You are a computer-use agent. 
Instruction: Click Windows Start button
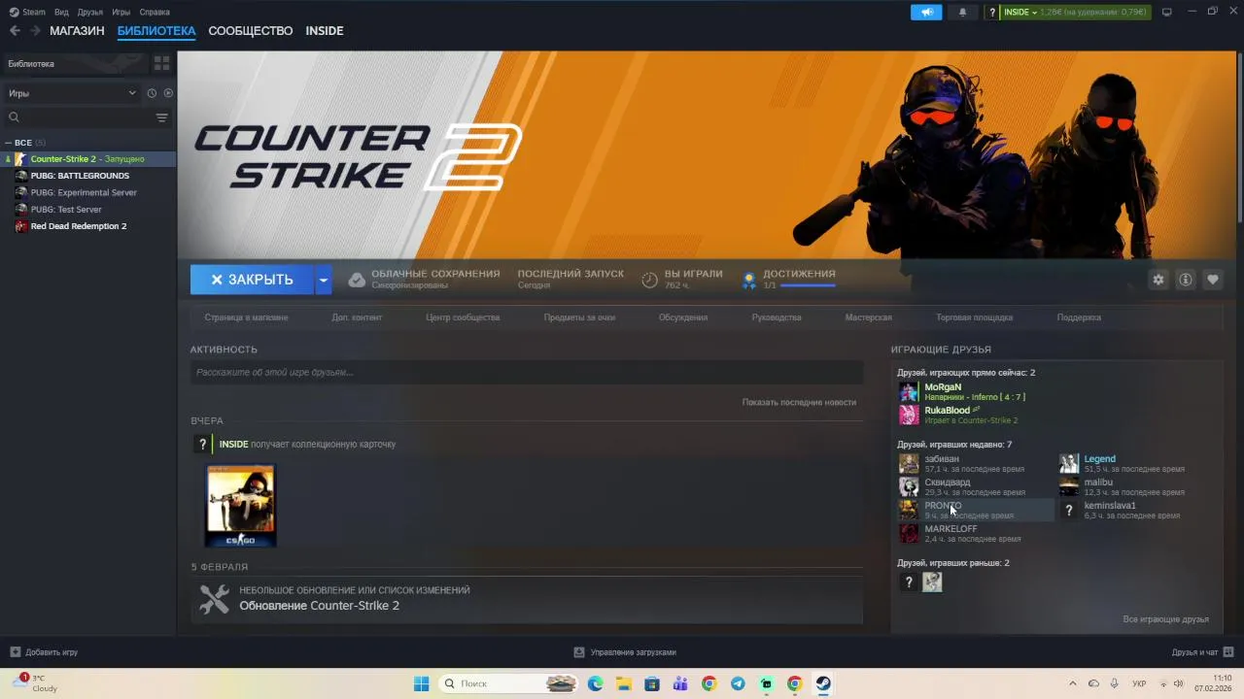point(421,683)
